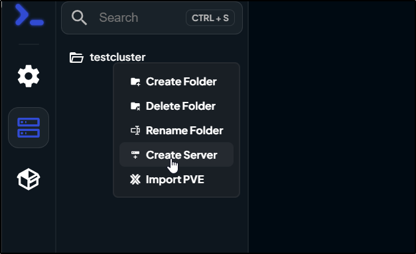Click the terminal logo icon
The height and width of the screenshot is (254, 416).
pyautogui.click(x=29, y=15)
